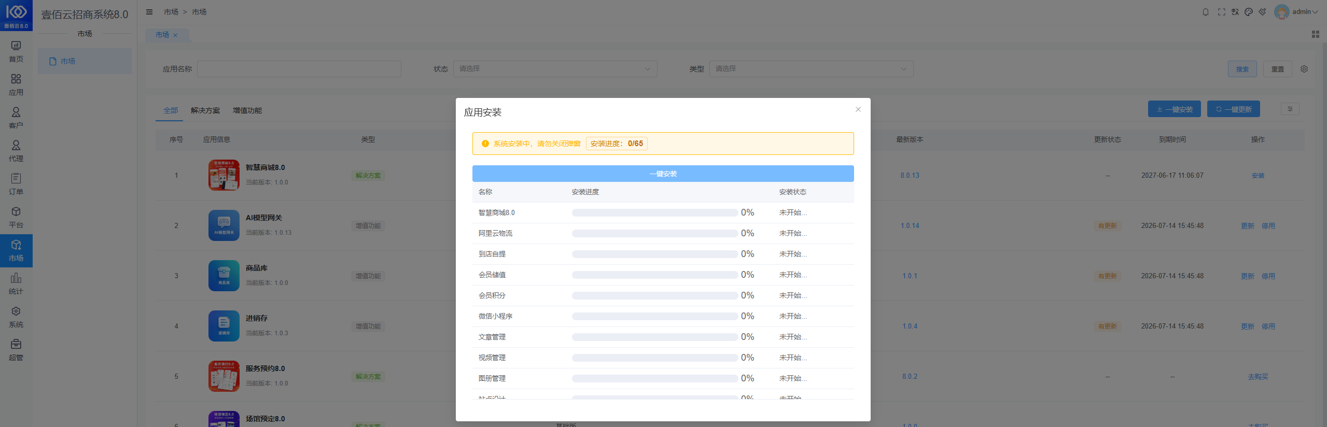Click latest version 1.0.14 link

910,226
